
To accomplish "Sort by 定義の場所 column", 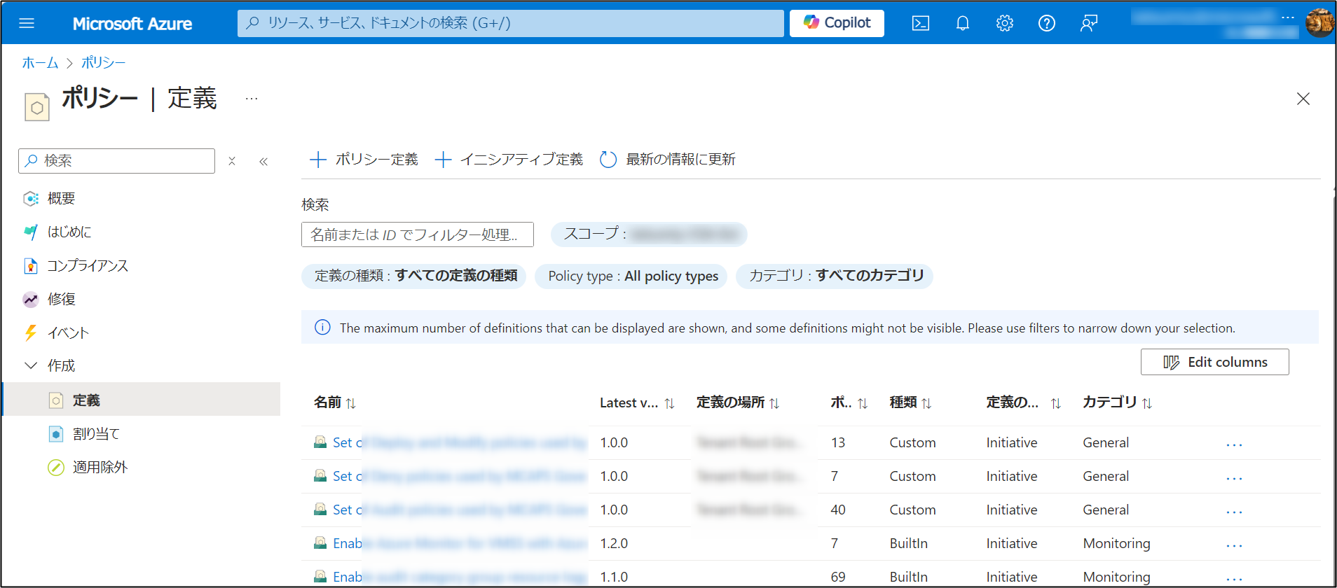I will (x=738, y=402).
